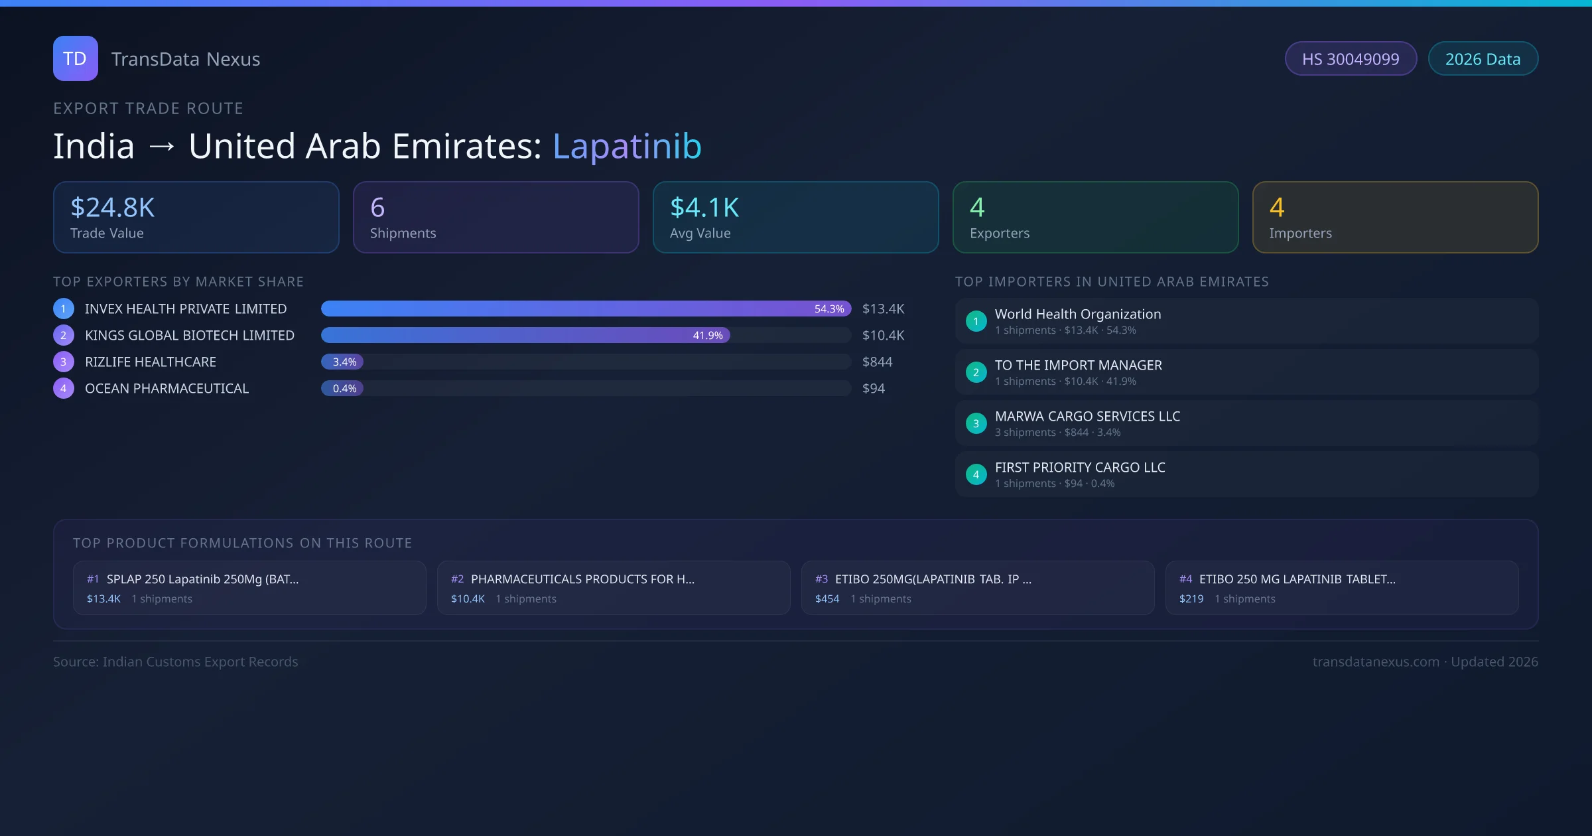Click rank 2 badge beside KINGS GLOBAL BIOTECH
Screen dimensions: 1592x836
pyautogui.click(x=64, y=335)
